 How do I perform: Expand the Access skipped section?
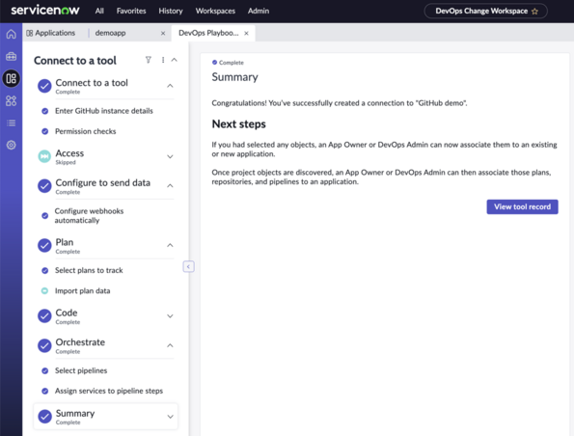click(x=170, y=156)
